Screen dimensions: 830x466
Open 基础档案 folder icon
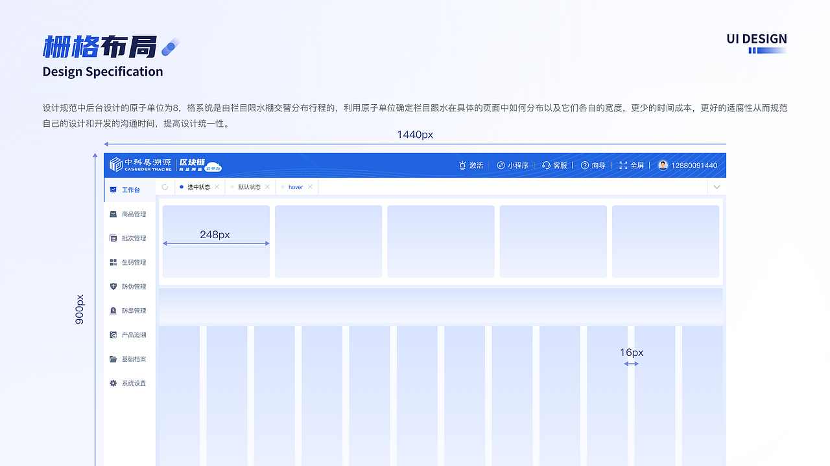coord(113,359)
